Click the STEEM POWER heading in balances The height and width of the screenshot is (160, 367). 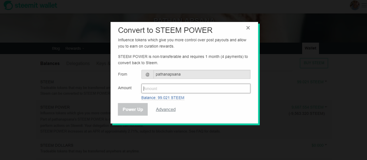point(55,107)
